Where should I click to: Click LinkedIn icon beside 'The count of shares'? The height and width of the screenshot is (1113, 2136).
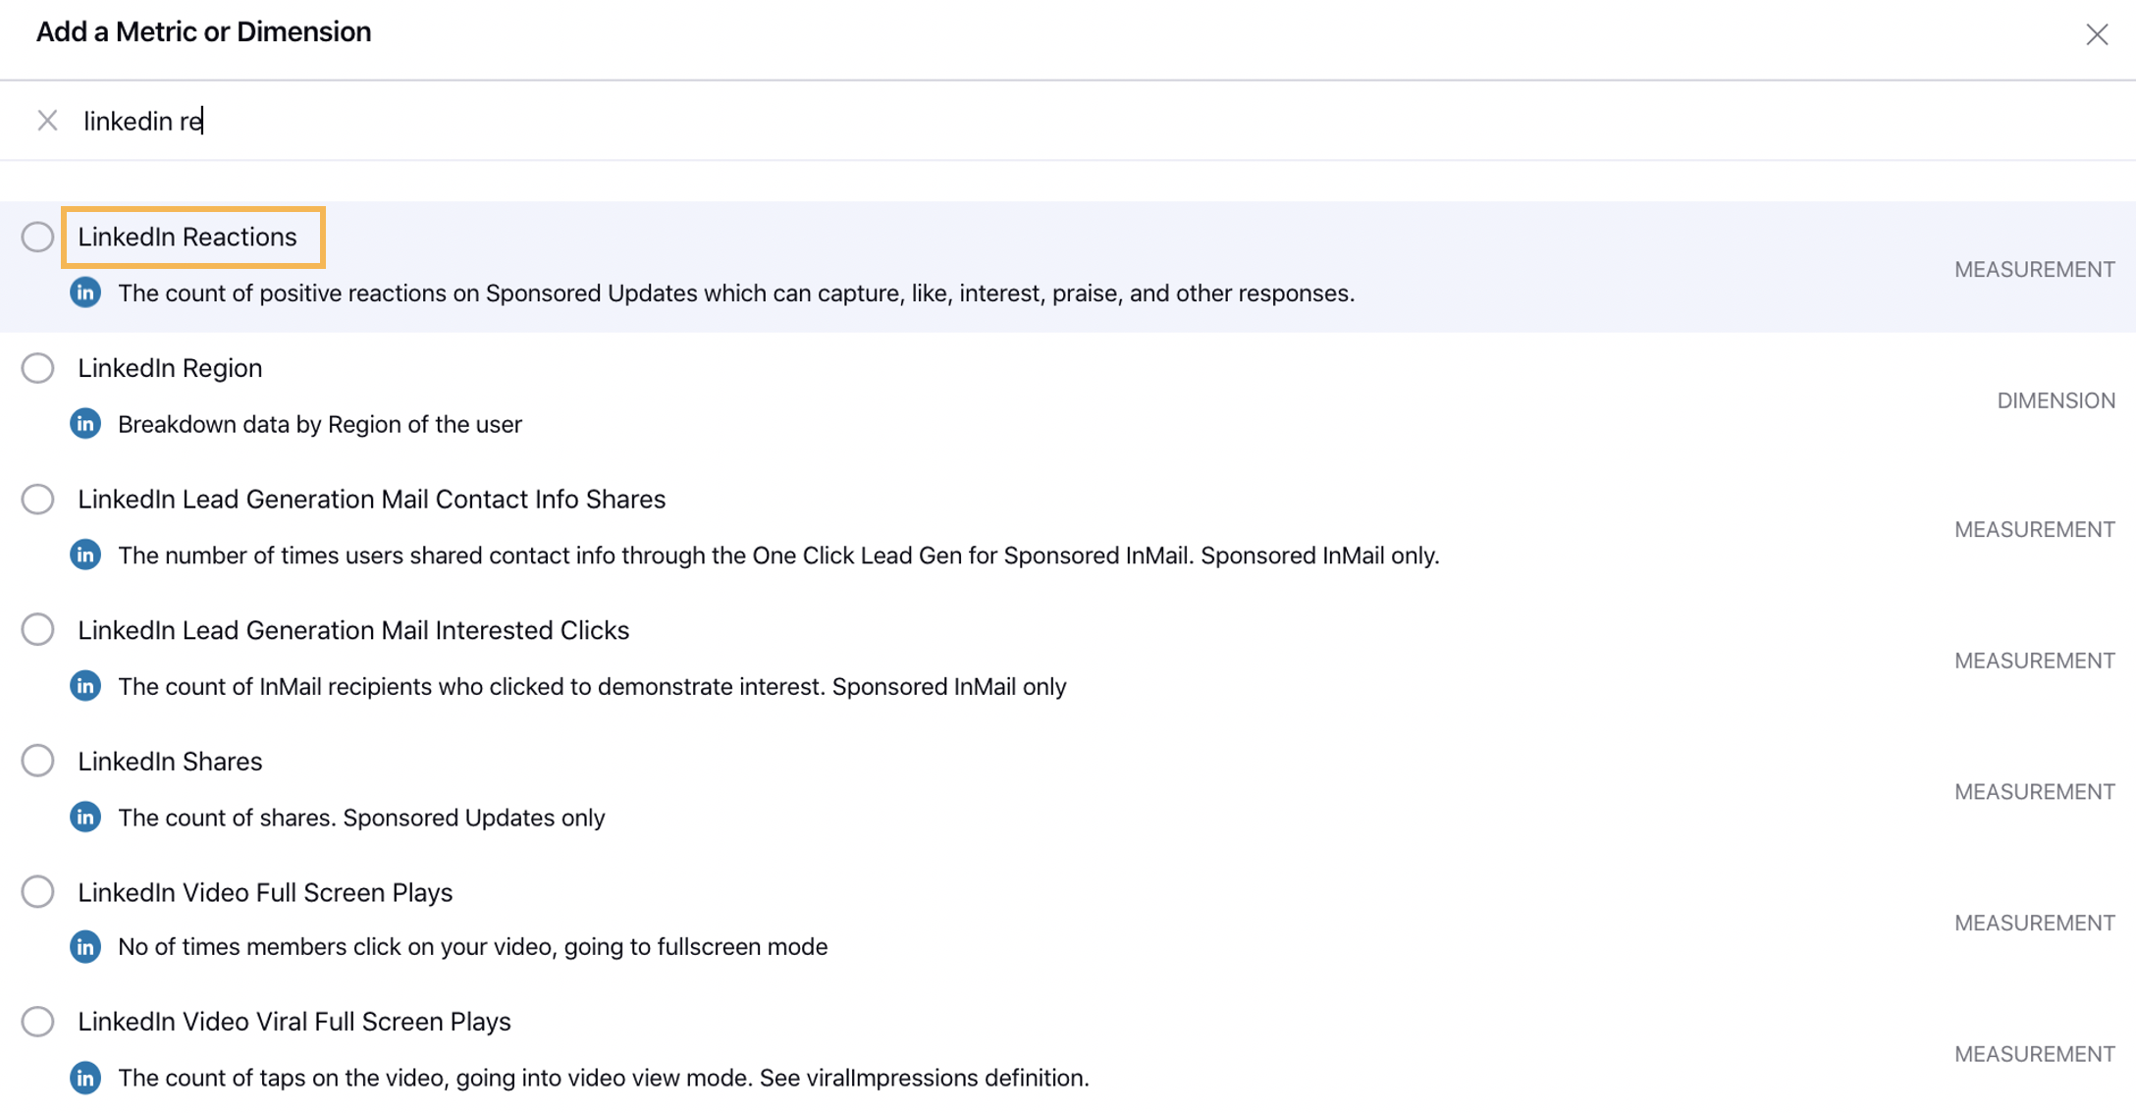tap(85, 817)
